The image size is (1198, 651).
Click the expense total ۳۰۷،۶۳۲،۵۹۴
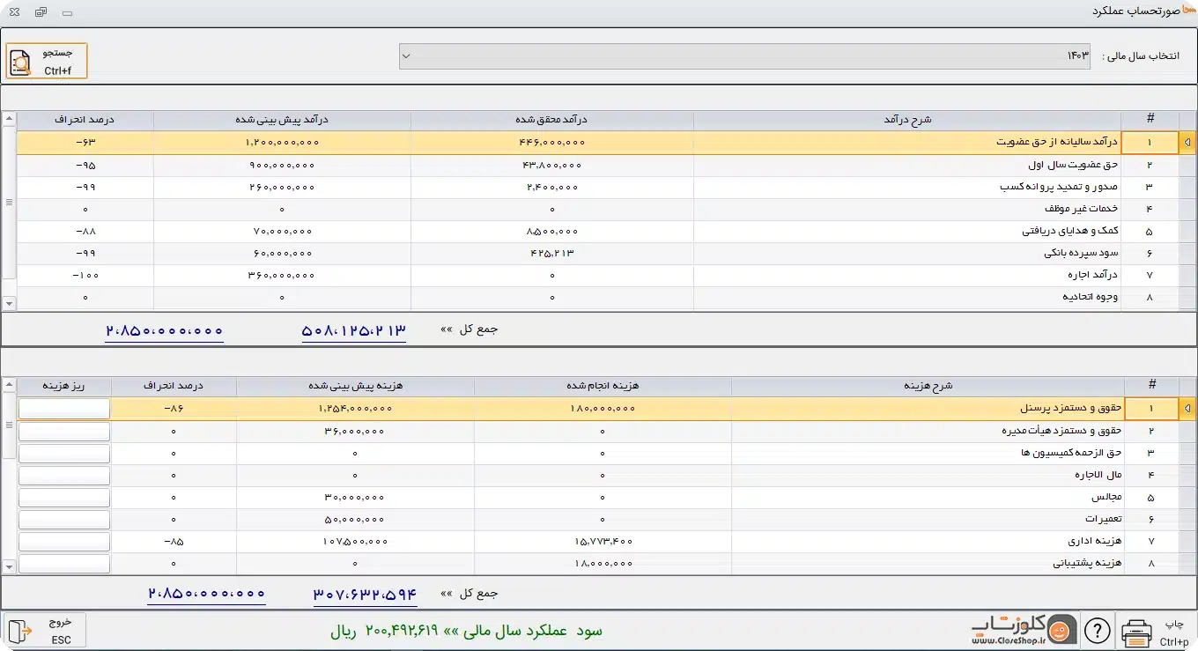(366, 595)
